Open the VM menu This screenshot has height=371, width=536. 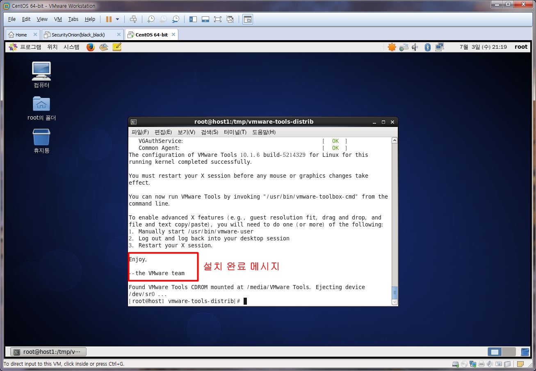coord(58,19)
